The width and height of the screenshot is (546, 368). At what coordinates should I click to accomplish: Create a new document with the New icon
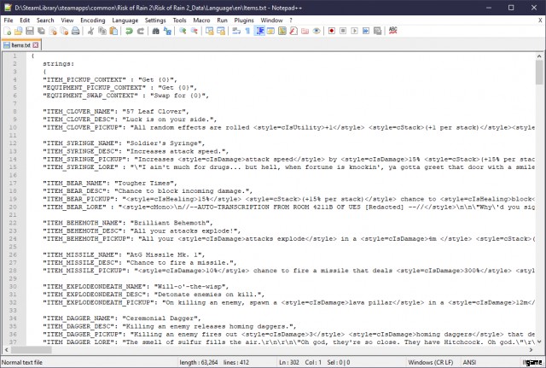(x=9, y=31)
